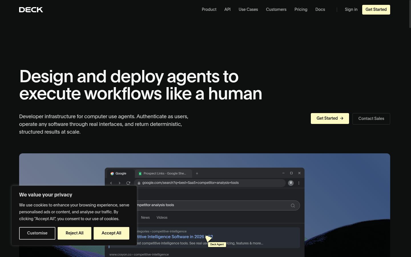Click the page vertical scrollbar
Viewport: 411px width, 257px height.
click(x=410, y=14)
